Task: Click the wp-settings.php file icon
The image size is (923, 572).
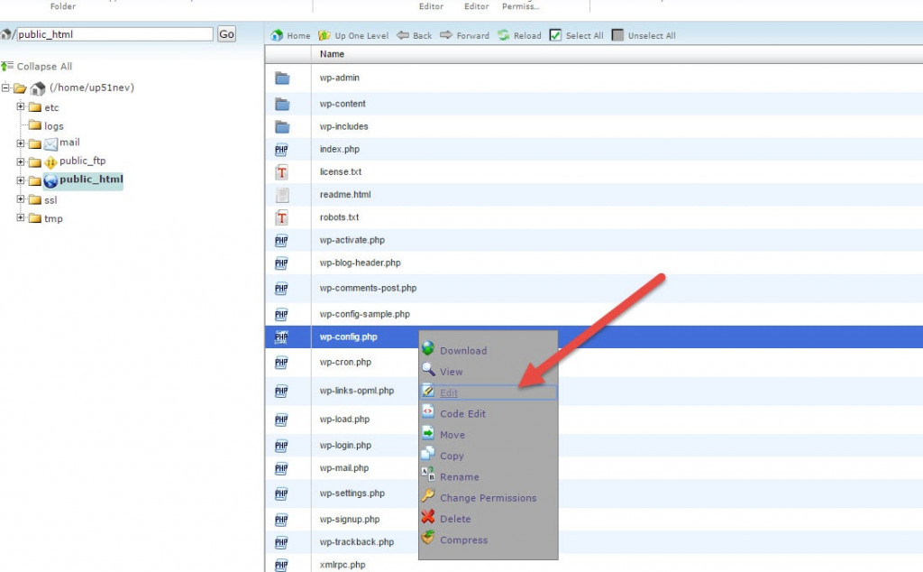Action: tap(281, 494)
